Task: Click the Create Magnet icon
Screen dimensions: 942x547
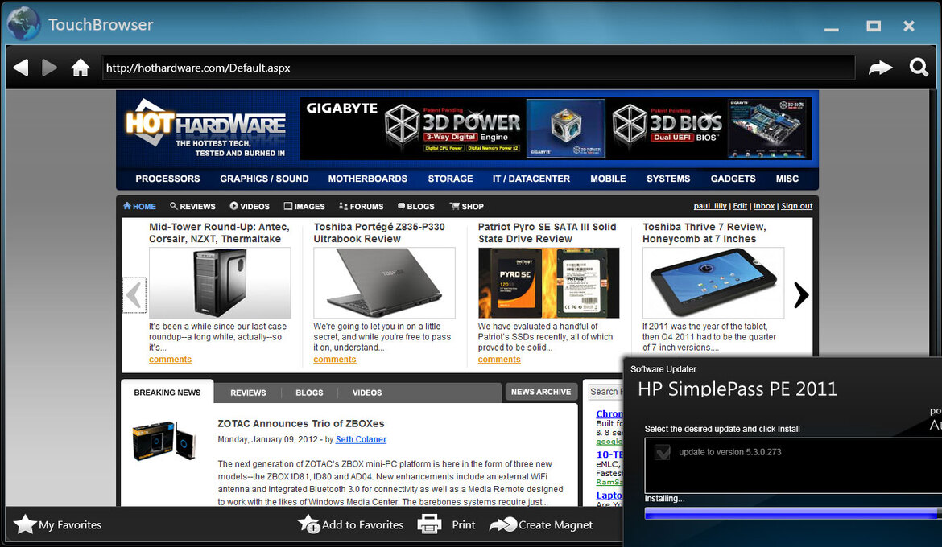Action: (503, 524)
